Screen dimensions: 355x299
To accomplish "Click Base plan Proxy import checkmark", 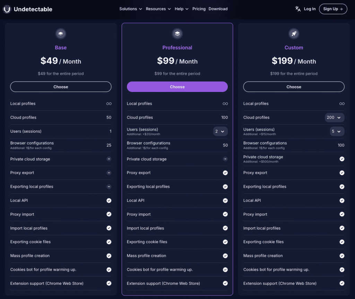I will click(109, 214).
